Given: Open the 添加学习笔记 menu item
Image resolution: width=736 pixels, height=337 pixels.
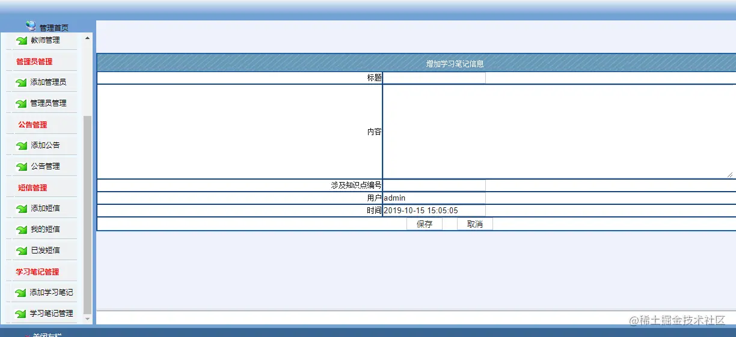Looking at the screenshot, I should point(52,293).
